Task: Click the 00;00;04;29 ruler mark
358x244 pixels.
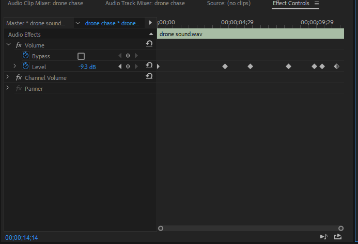Action: (x=237, y=22)
